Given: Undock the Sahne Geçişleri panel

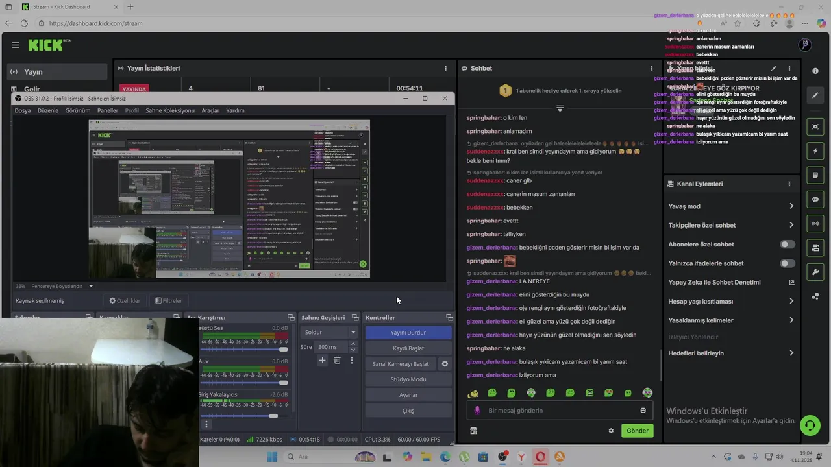Looking at the screenshot, I should coord(355,317).
